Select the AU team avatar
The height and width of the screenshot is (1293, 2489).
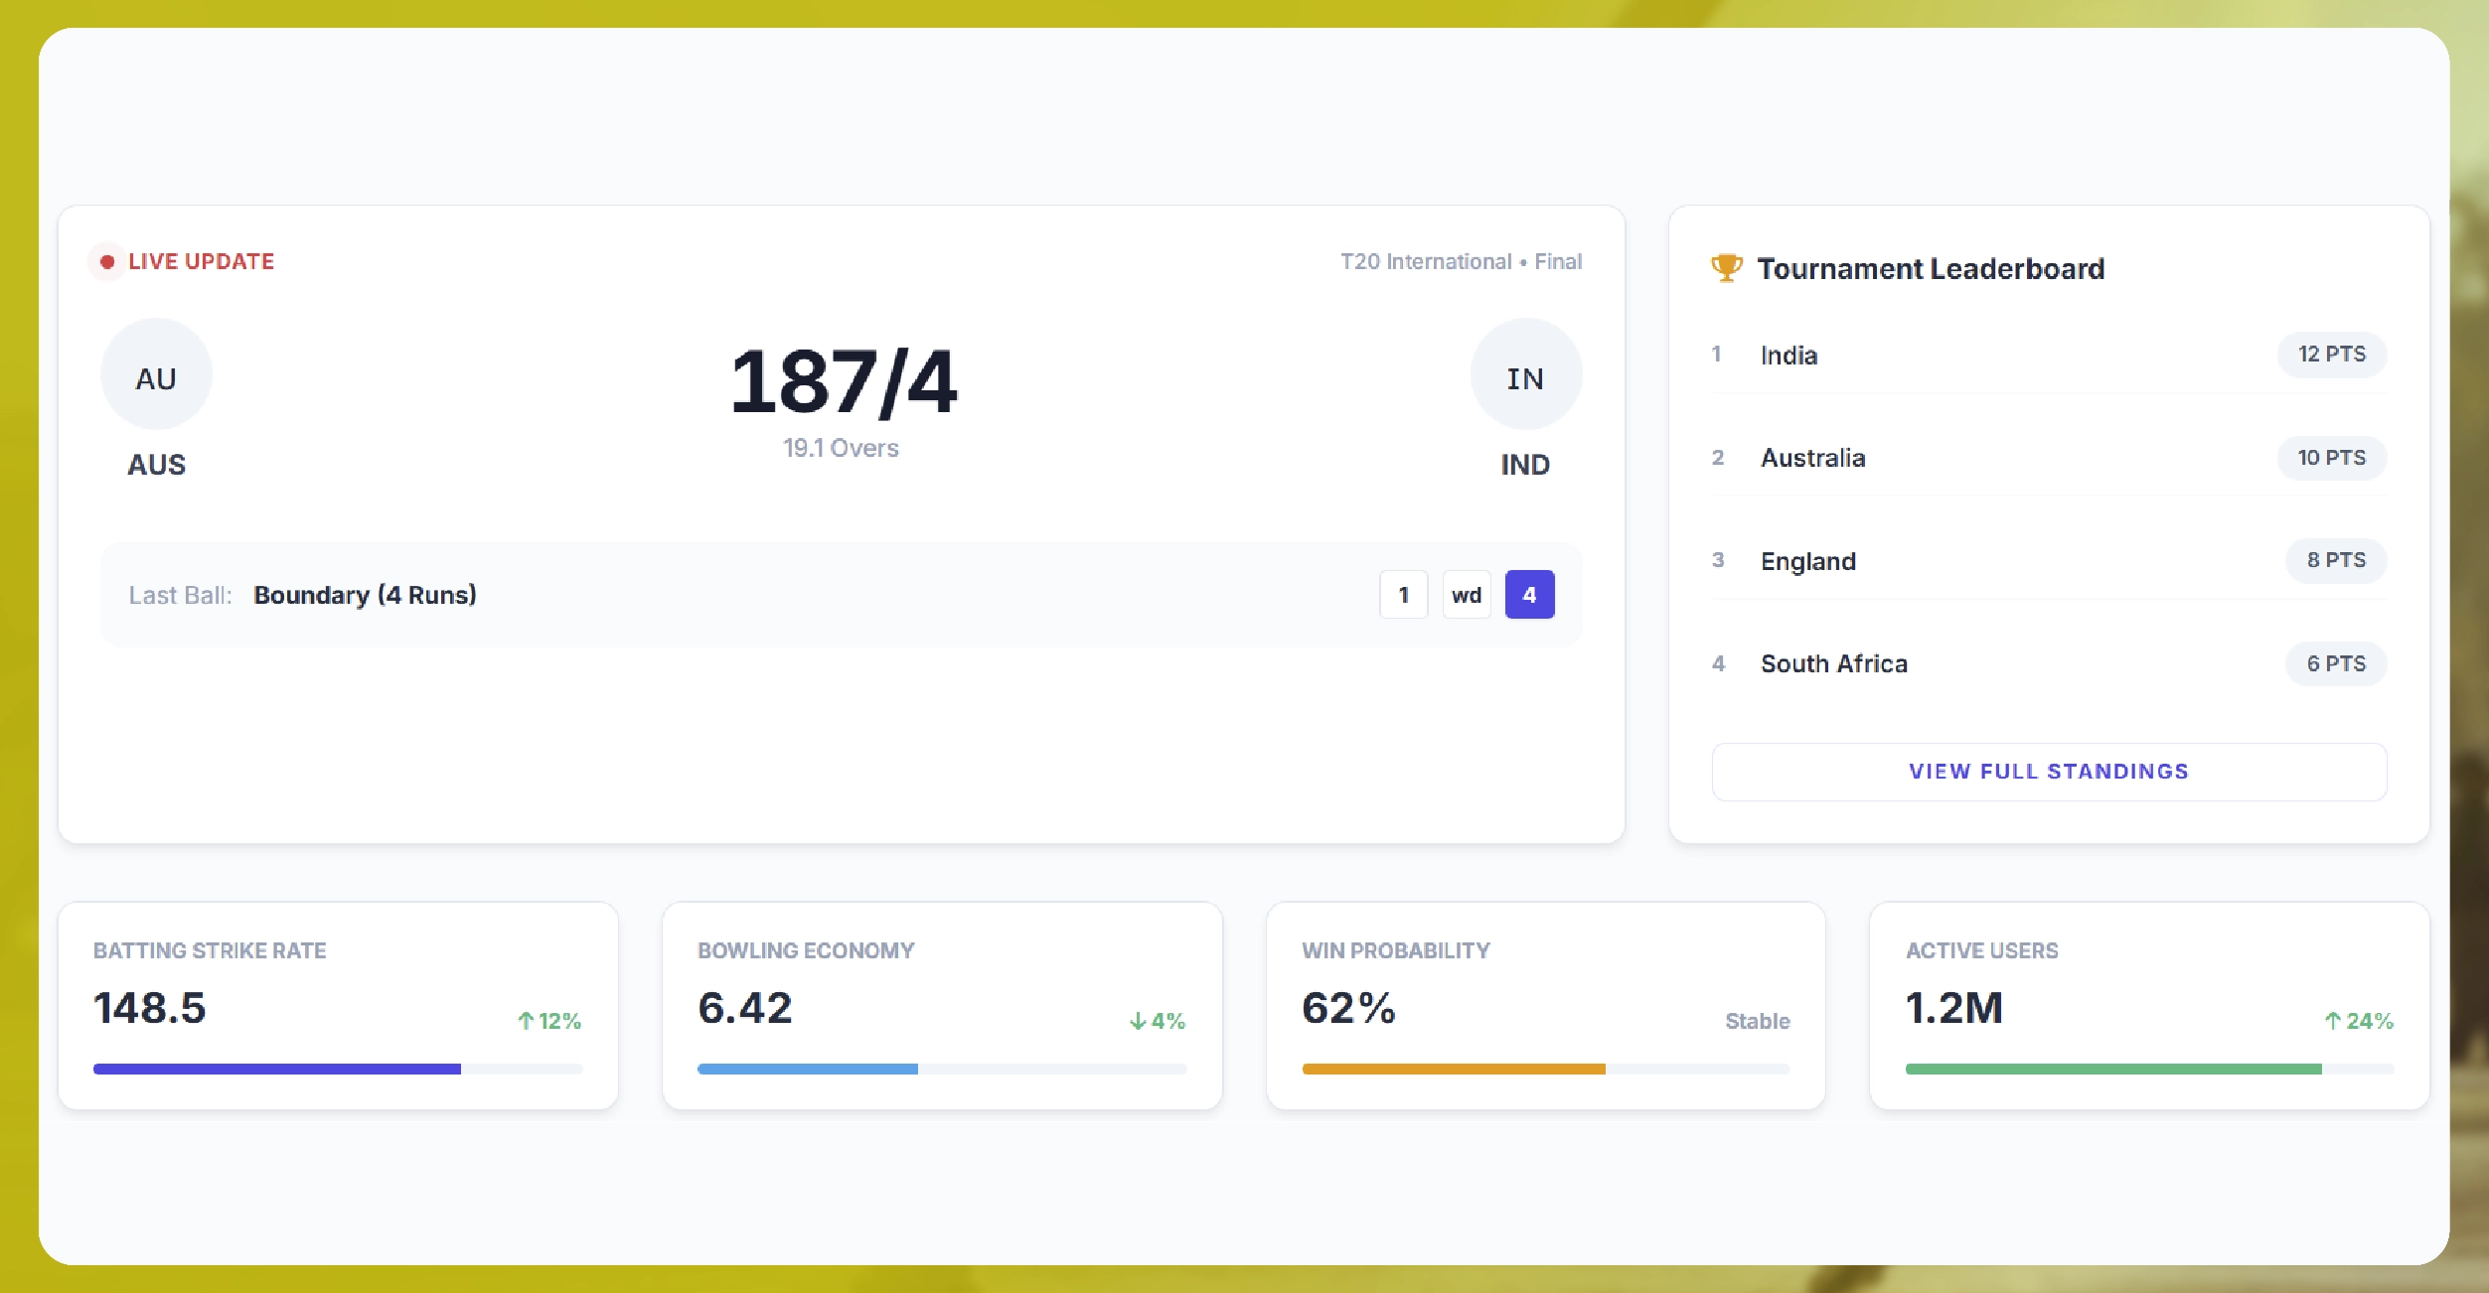155,374
